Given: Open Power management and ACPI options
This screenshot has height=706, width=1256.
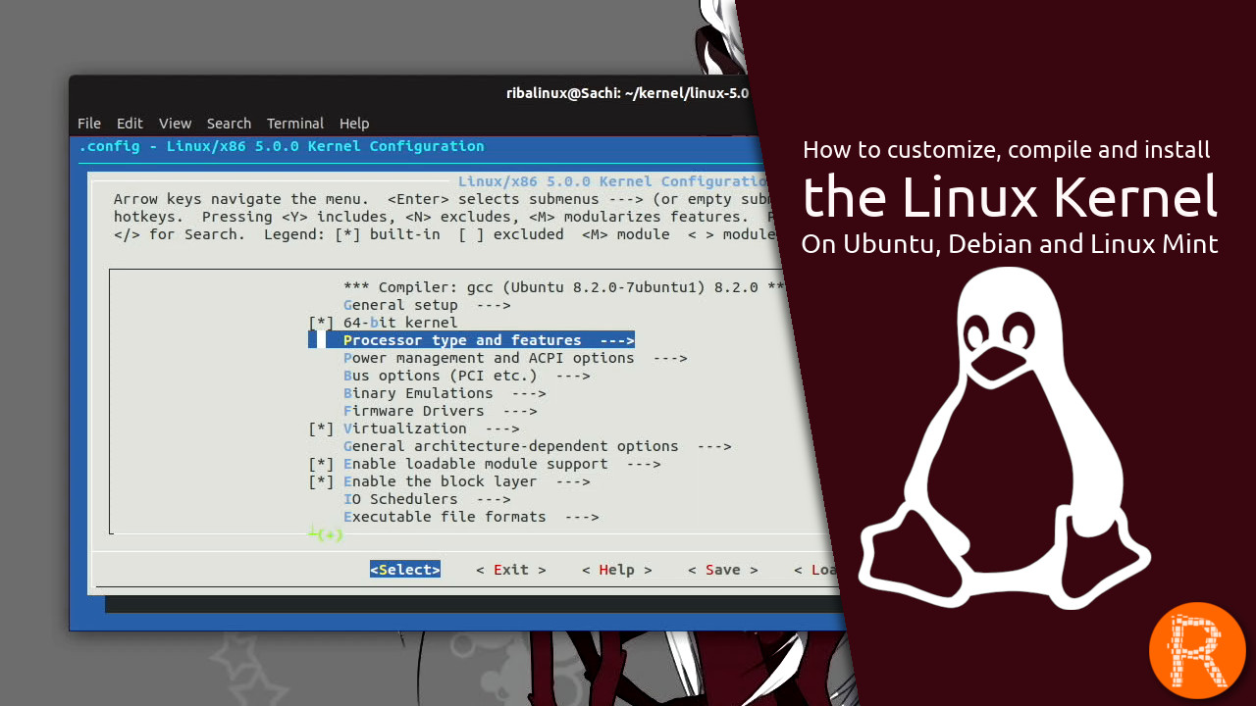Looking at the screenshot, I should tap(515, 358).
